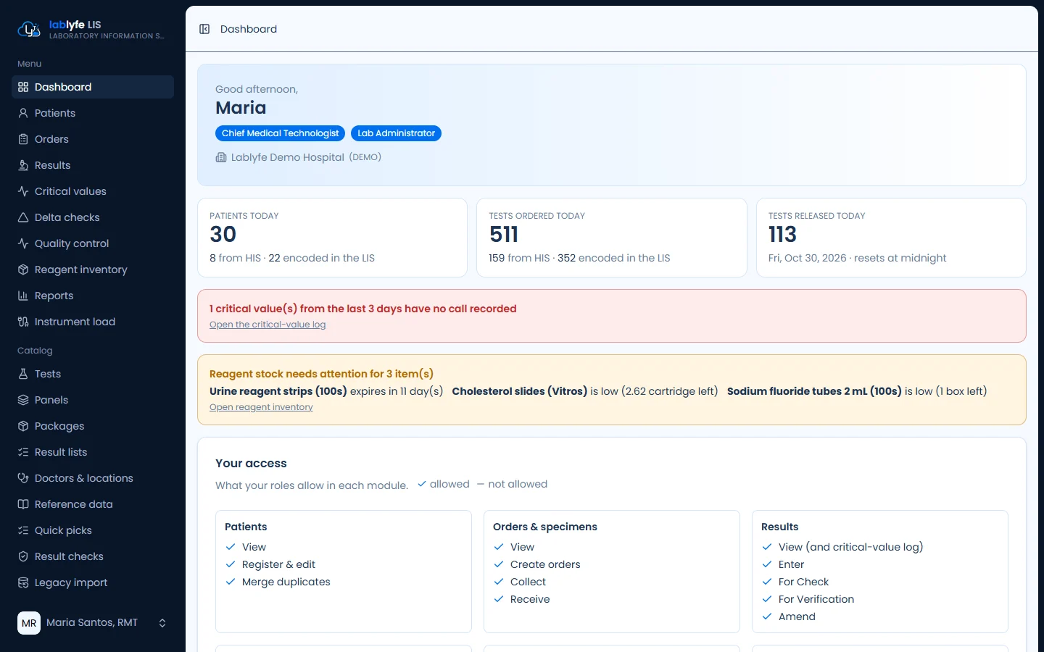Click the Reports bar chart icon
Image resolution: width=1044 pixels, height=652 pixels.
coord(23,296)
